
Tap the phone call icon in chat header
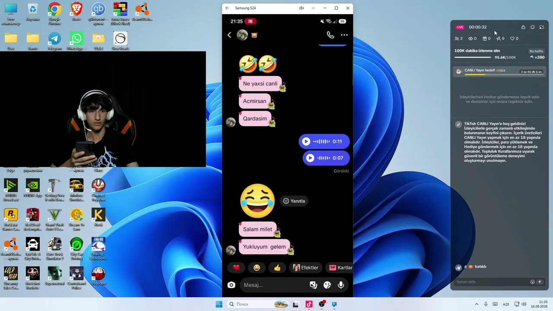(x=331, y=35)
